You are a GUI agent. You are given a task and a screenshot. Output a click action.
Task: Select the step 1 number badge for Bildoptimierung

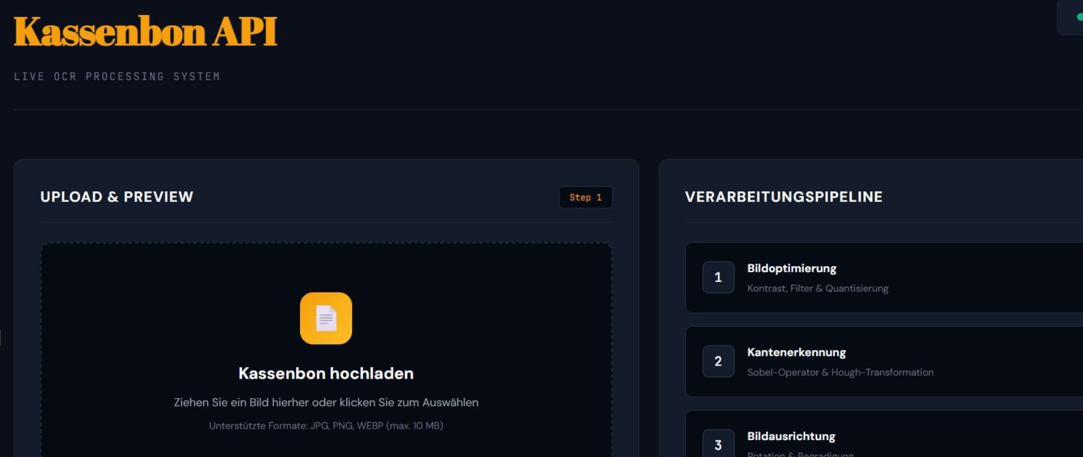tap(718, 277)
